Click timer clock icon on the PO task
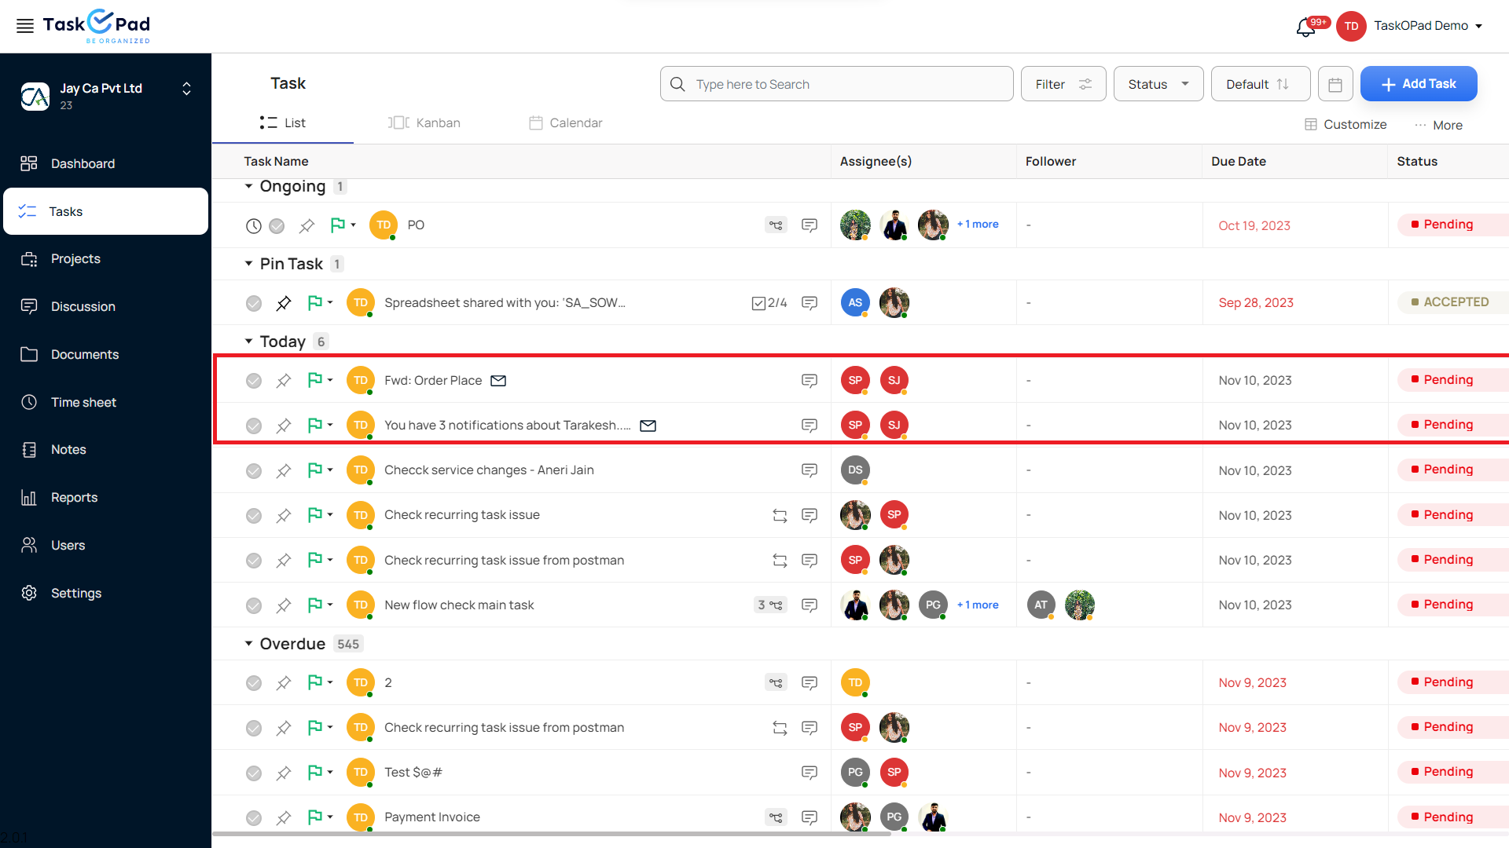 [x=253, y=226]
